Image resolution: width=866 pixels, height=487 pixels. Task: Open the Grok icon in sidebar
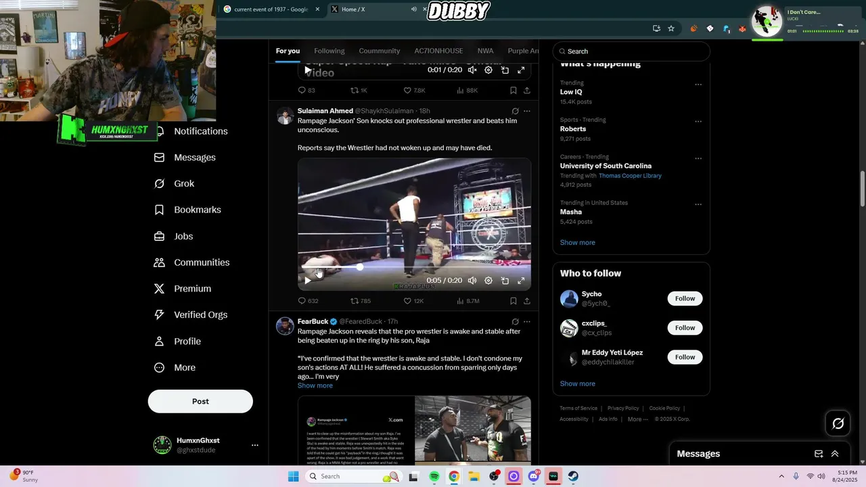(x=159, y=184)
